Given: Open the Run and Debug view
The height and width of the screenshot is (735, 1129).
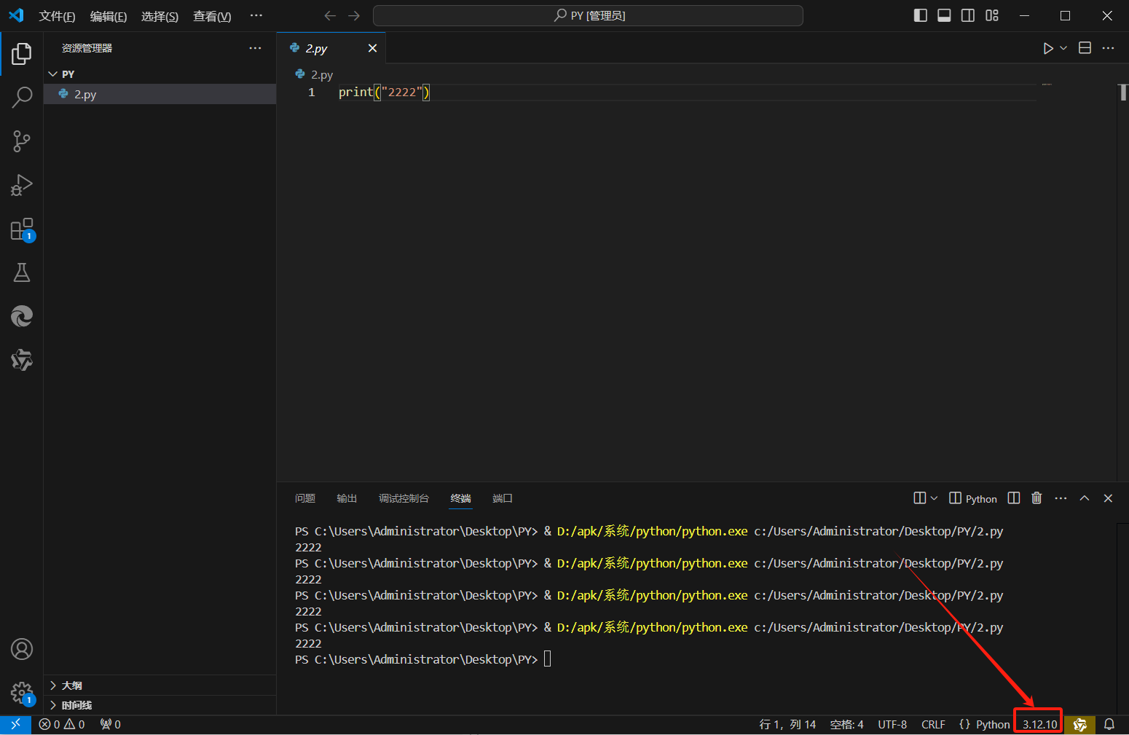Looking at the screenshot, I should click(22, 185).
